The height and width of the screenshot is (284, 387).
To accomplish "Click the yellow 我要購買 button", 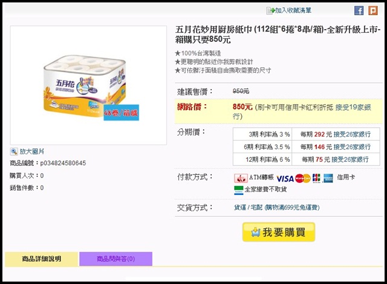I will pyautogui.click(x=279, y=232).
